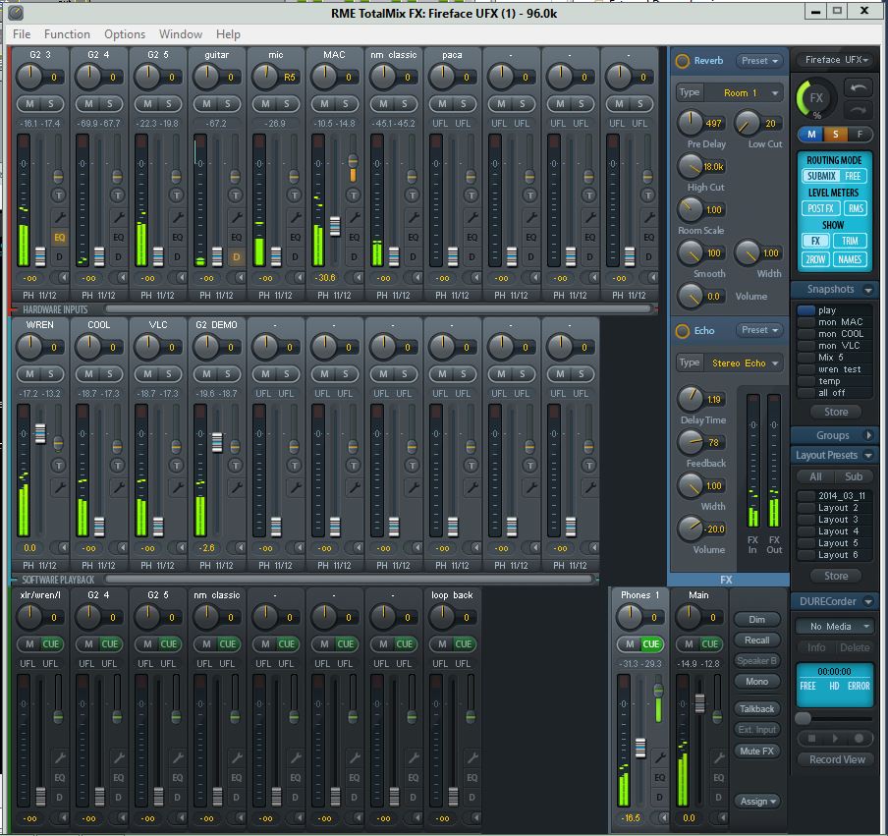888x836 pixels.
Task: Click arrow beside G2 DEMO fader value
Action: tap(241, 548)
